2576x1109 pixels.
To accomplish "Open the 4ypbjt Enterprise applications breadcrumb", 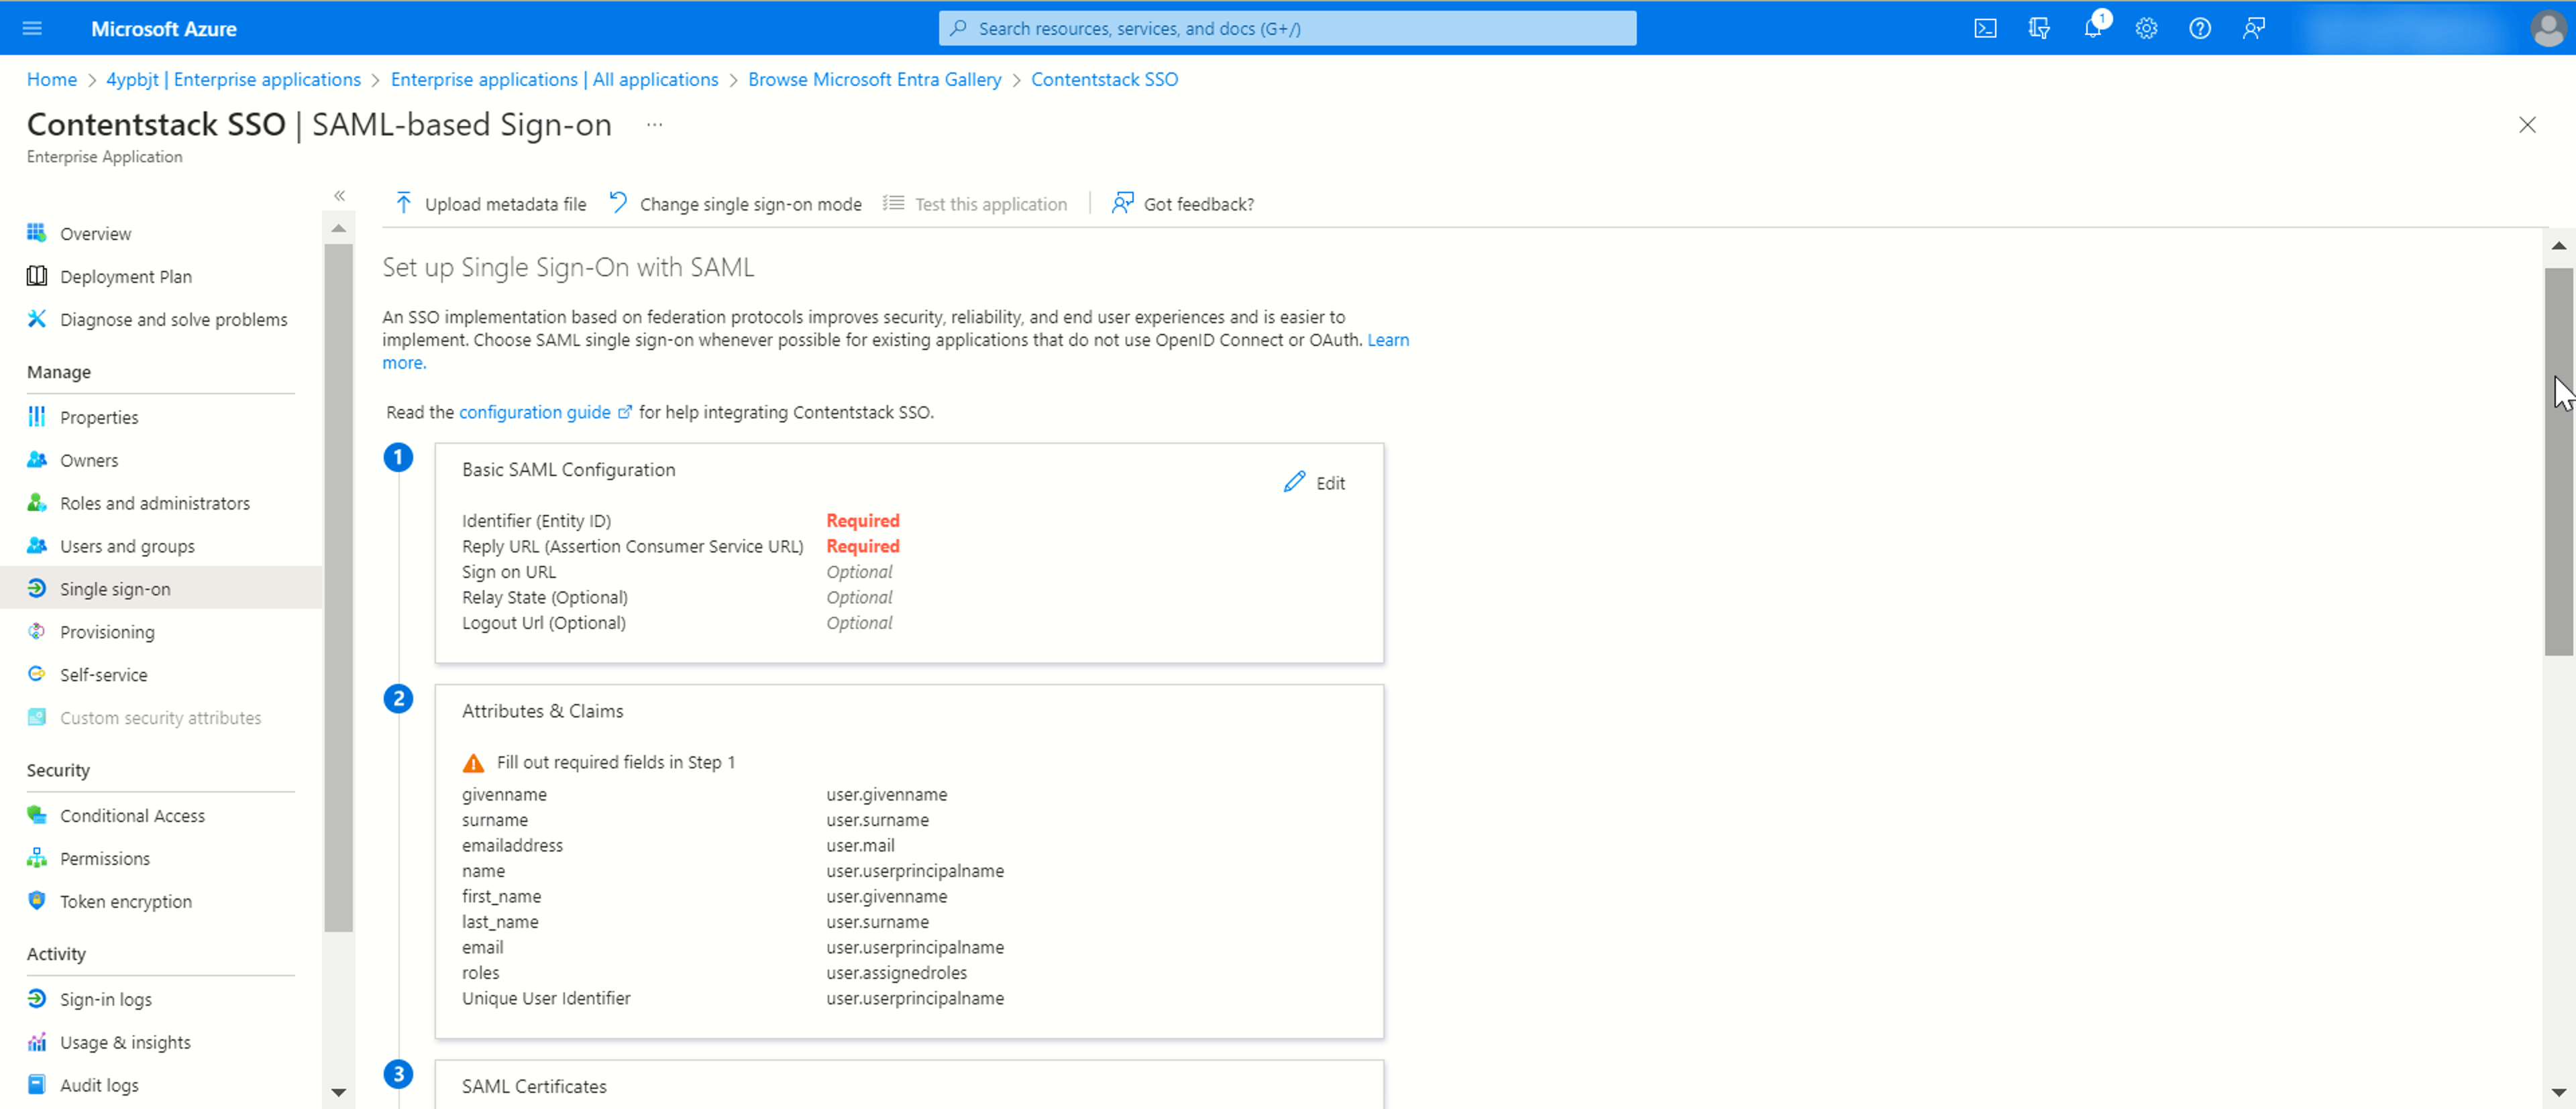I will pyautogui.click(x=233, y=79).
